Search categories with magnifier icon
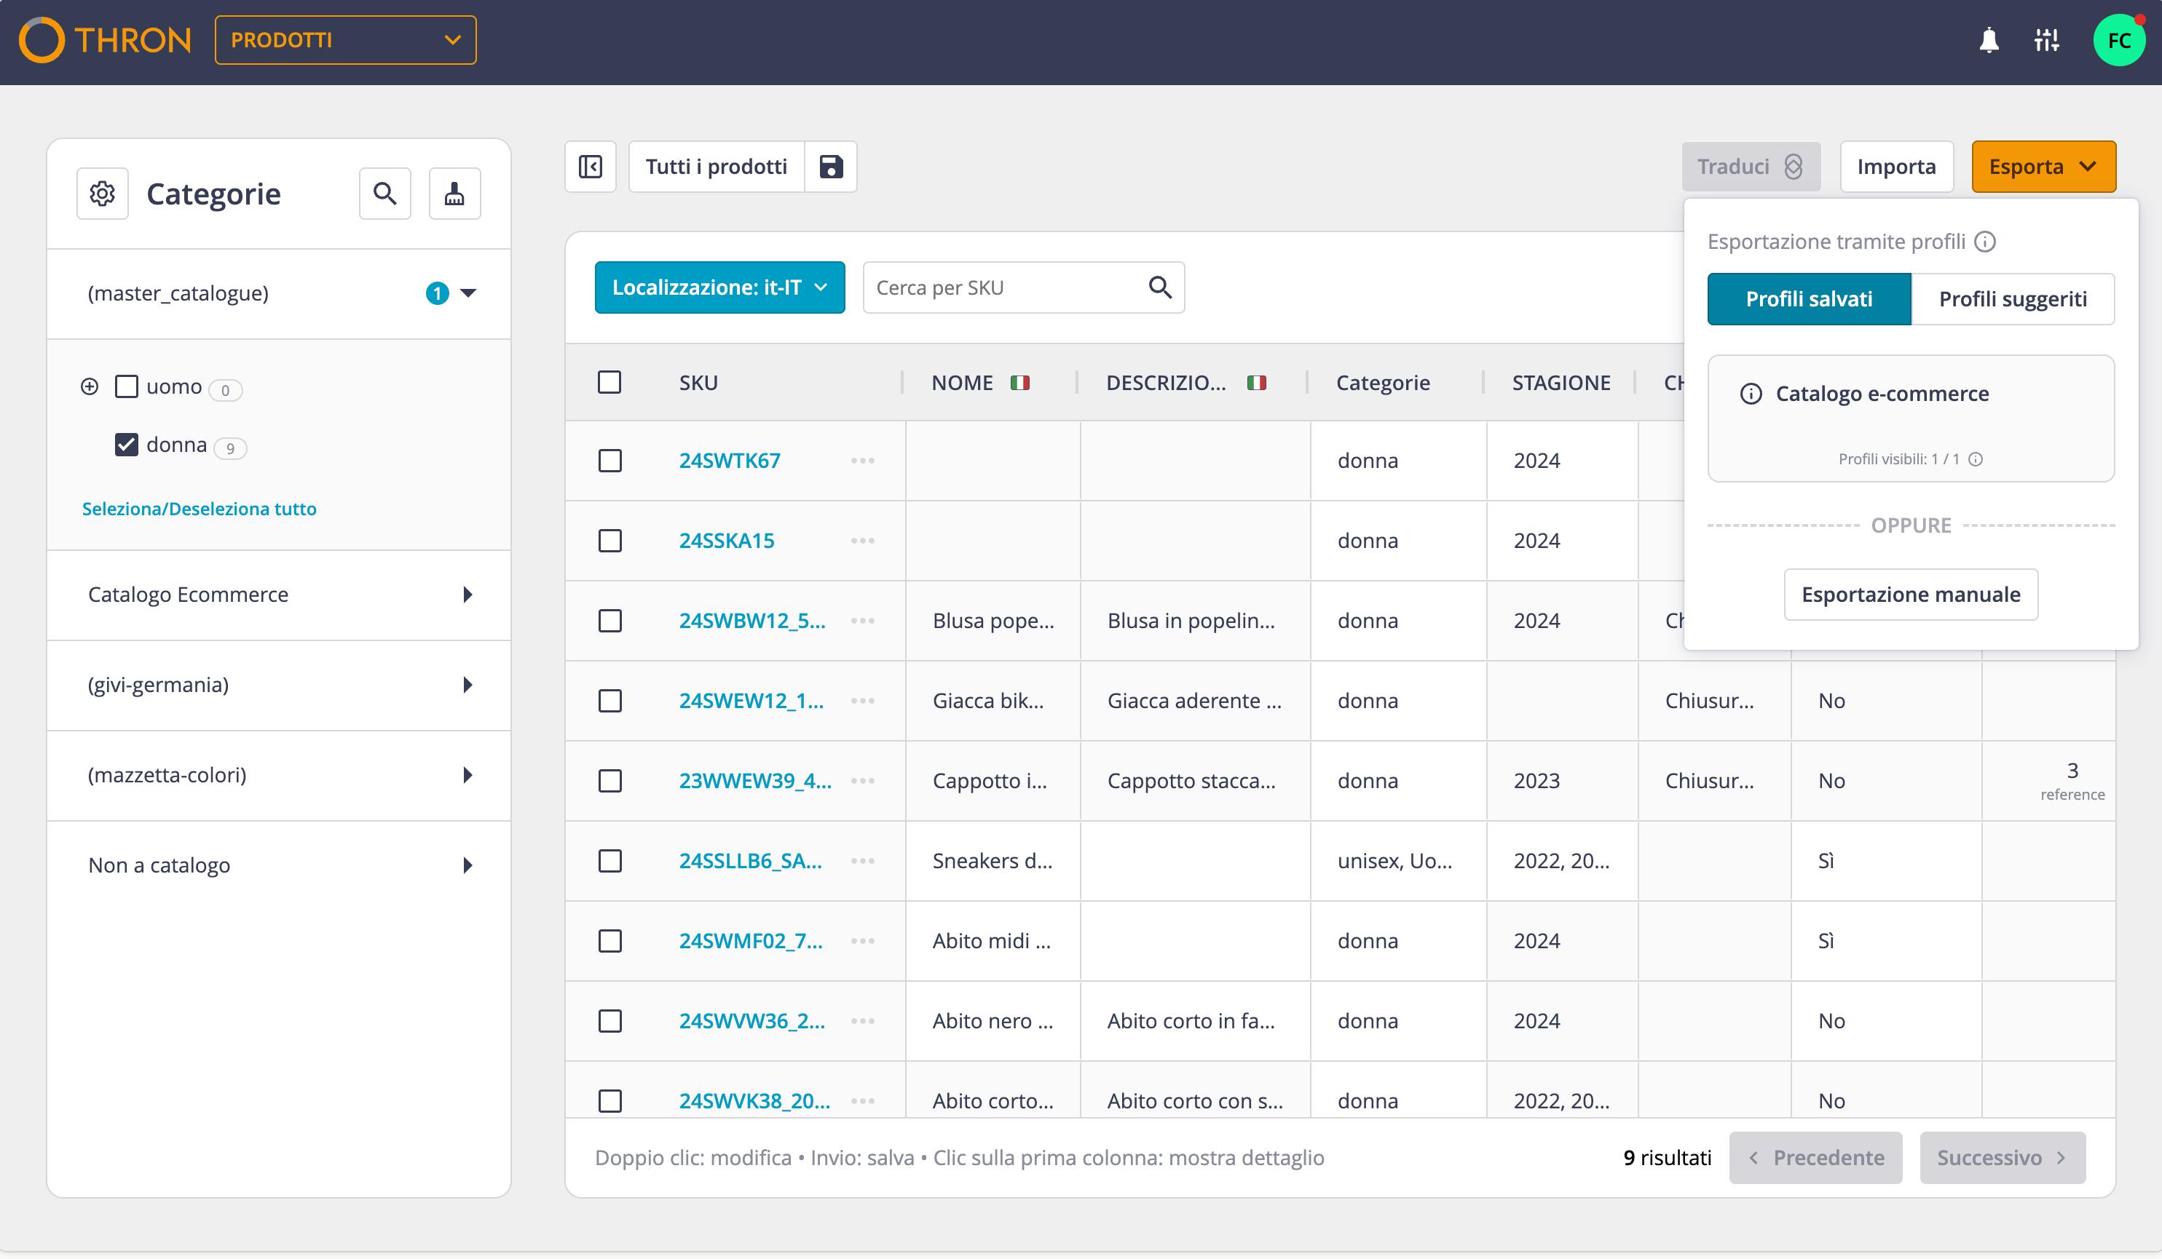This screenshot has width=2162, height=1259. (x=385, y=194)
